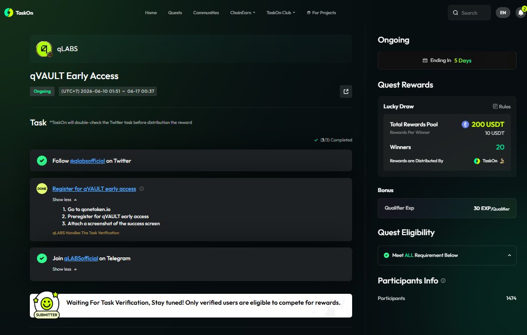Click the '10 USDT' per winner value
The width and height of the screenshot is (527, 335).
494,133
